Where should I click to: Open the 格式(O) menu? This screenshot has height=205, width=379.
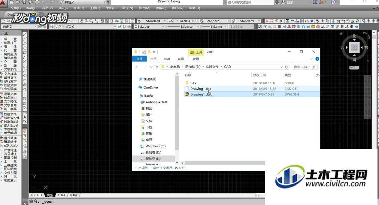[79, 8]
